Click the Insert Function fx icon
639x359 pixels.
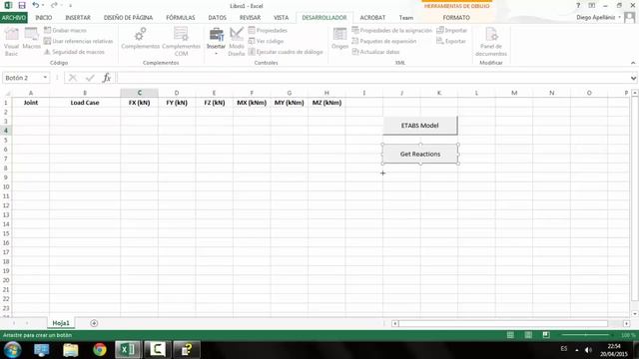pyautogui.click(x=107, y=78)
